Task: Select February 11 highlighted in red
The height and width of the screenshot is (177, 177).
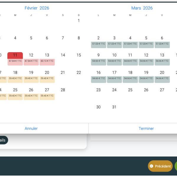Action: pos(15,55)
